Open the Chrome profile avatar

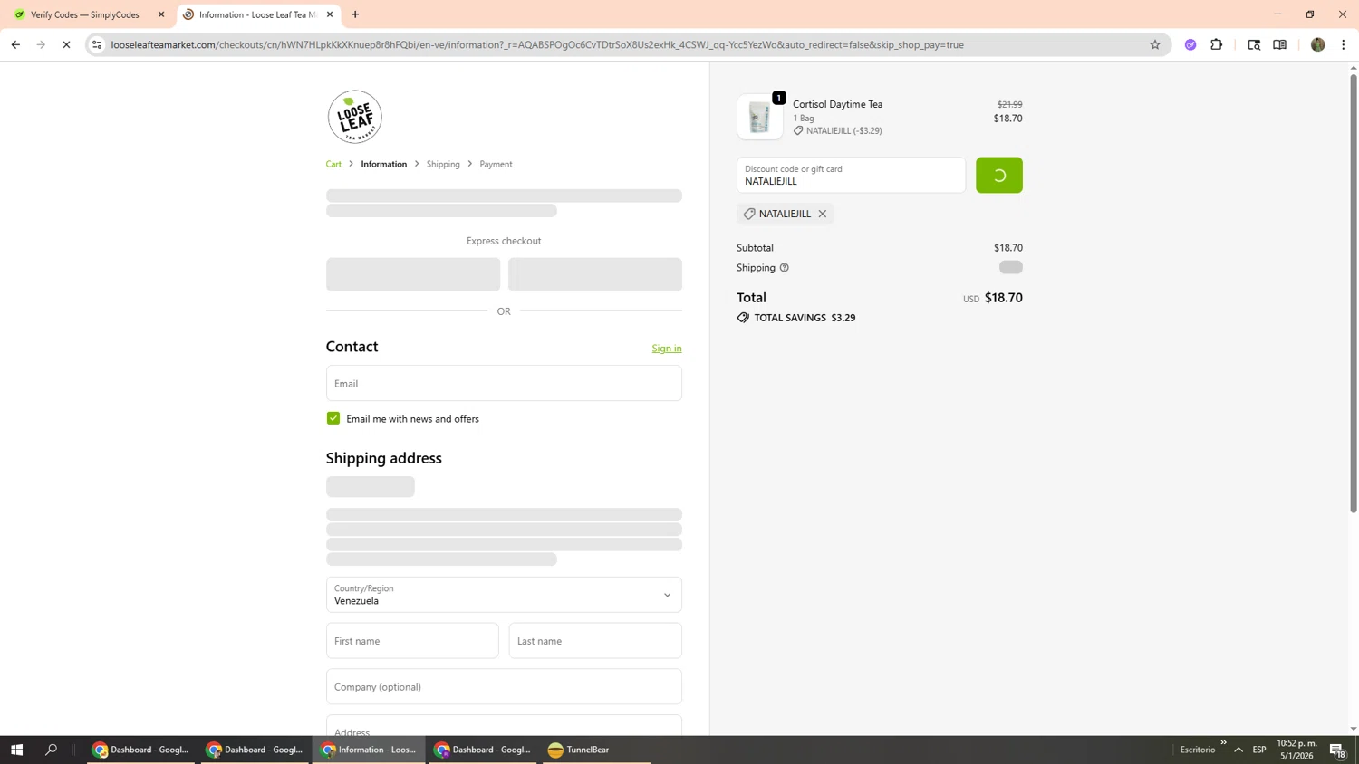pos(1317,44)
